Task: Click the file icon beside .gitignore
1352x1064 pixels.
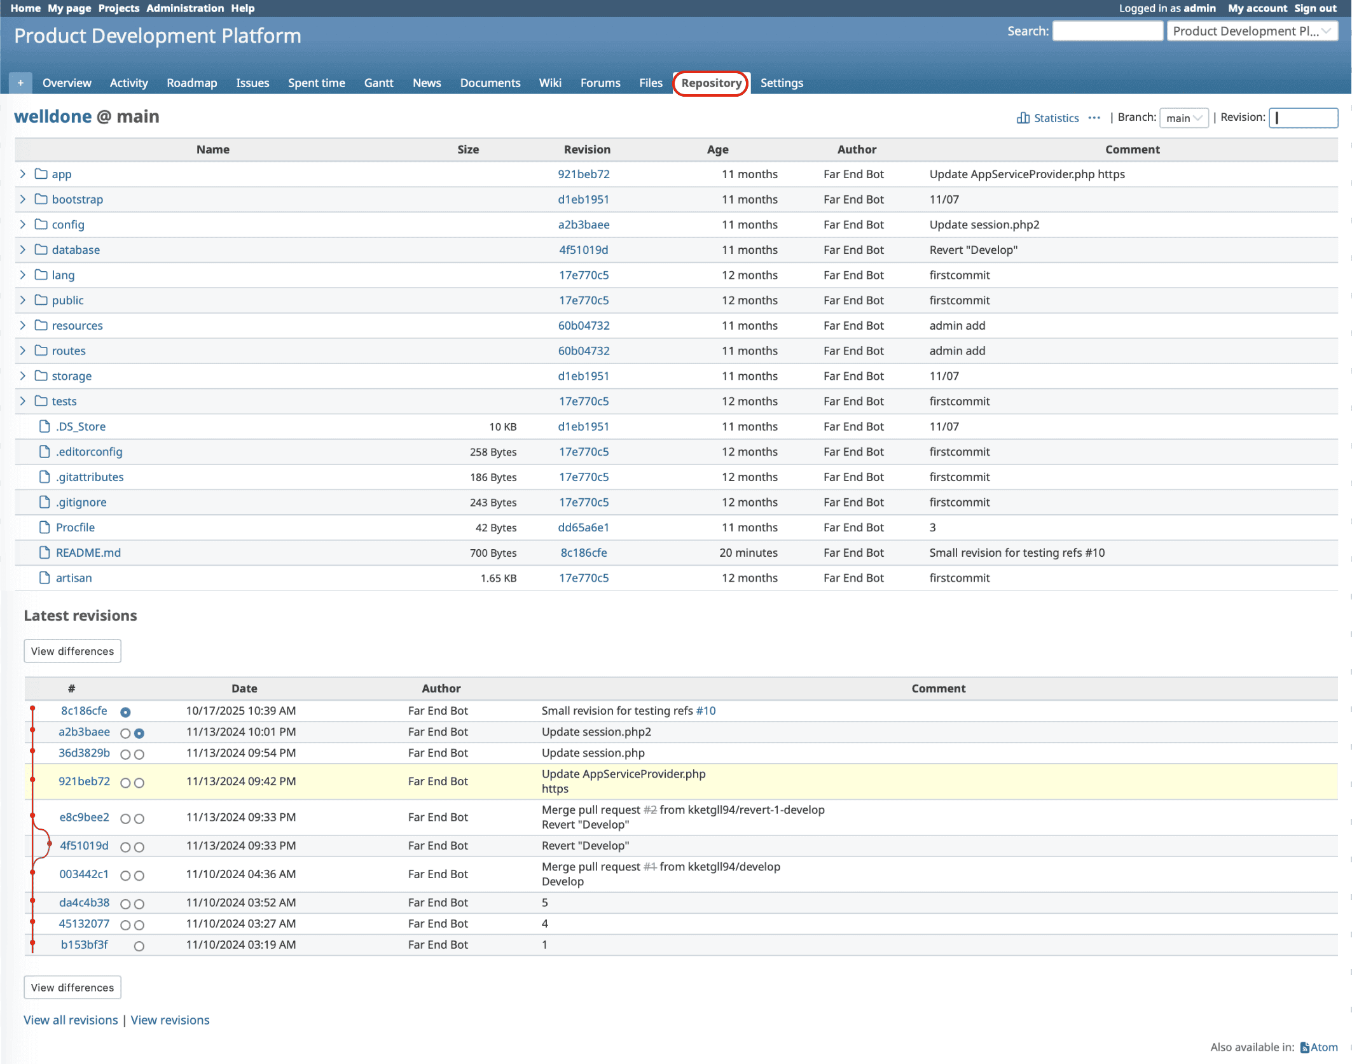Action: point(45,502)
